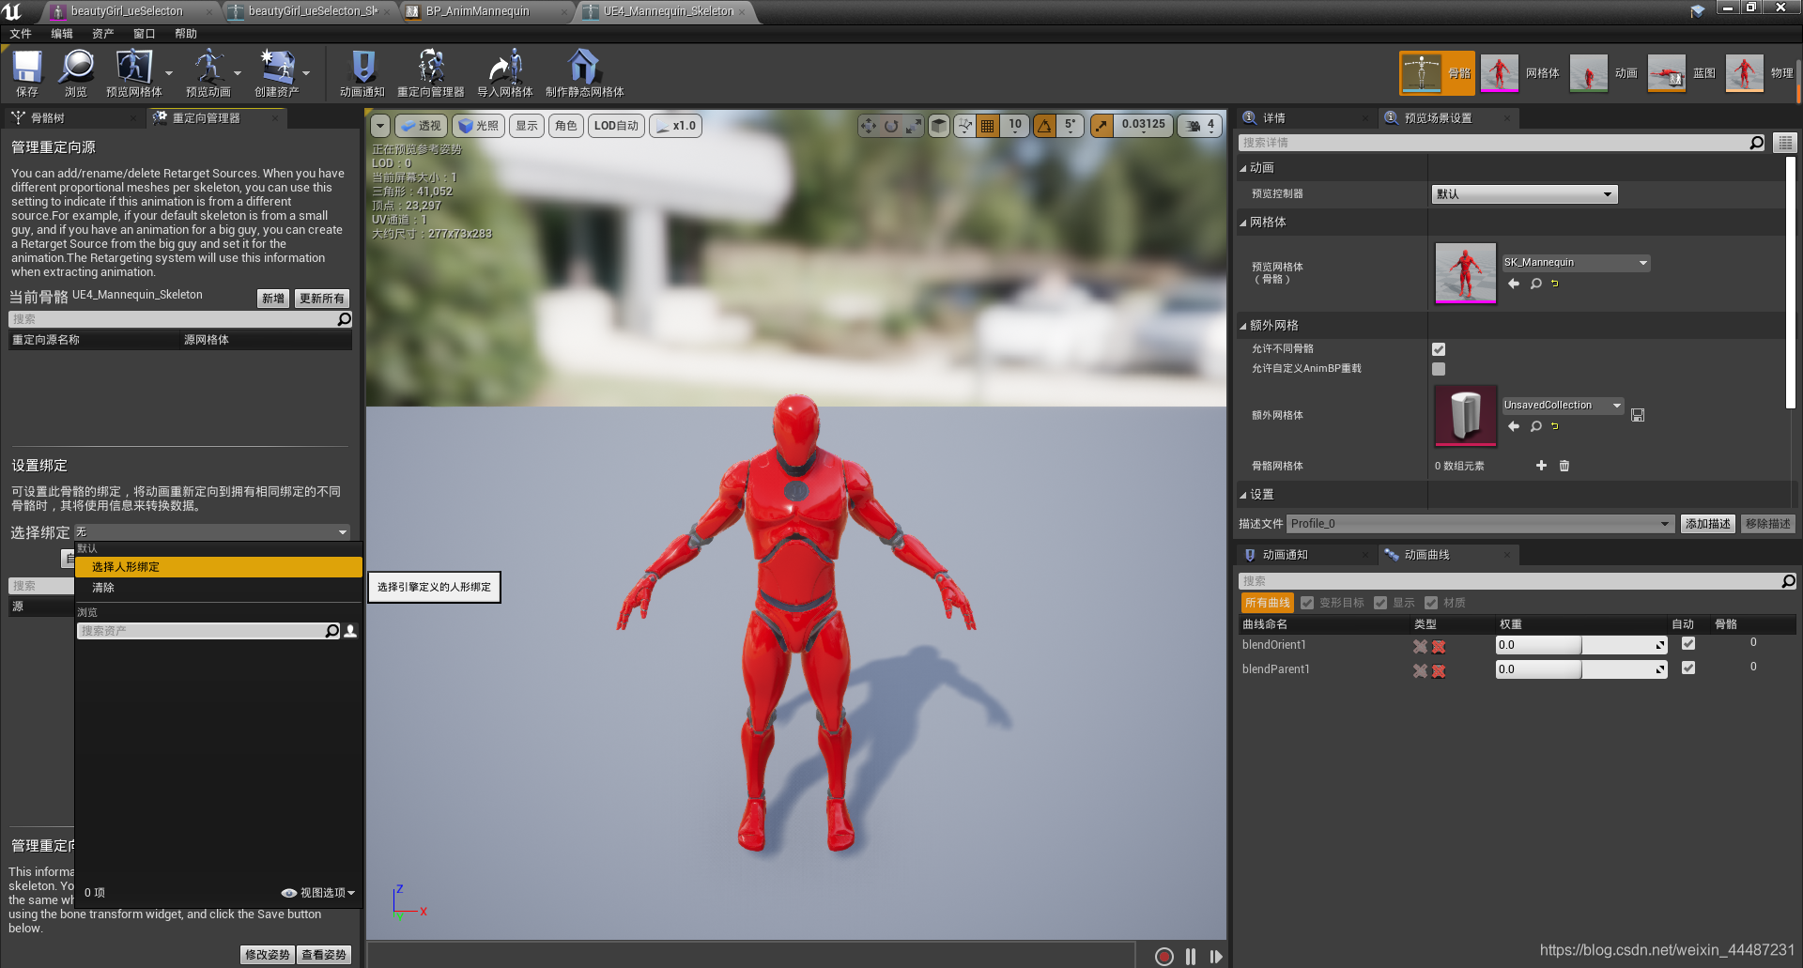
Task: Toggle rotation snapping in viewport toolbar
Action: [x=1044, y=126]
